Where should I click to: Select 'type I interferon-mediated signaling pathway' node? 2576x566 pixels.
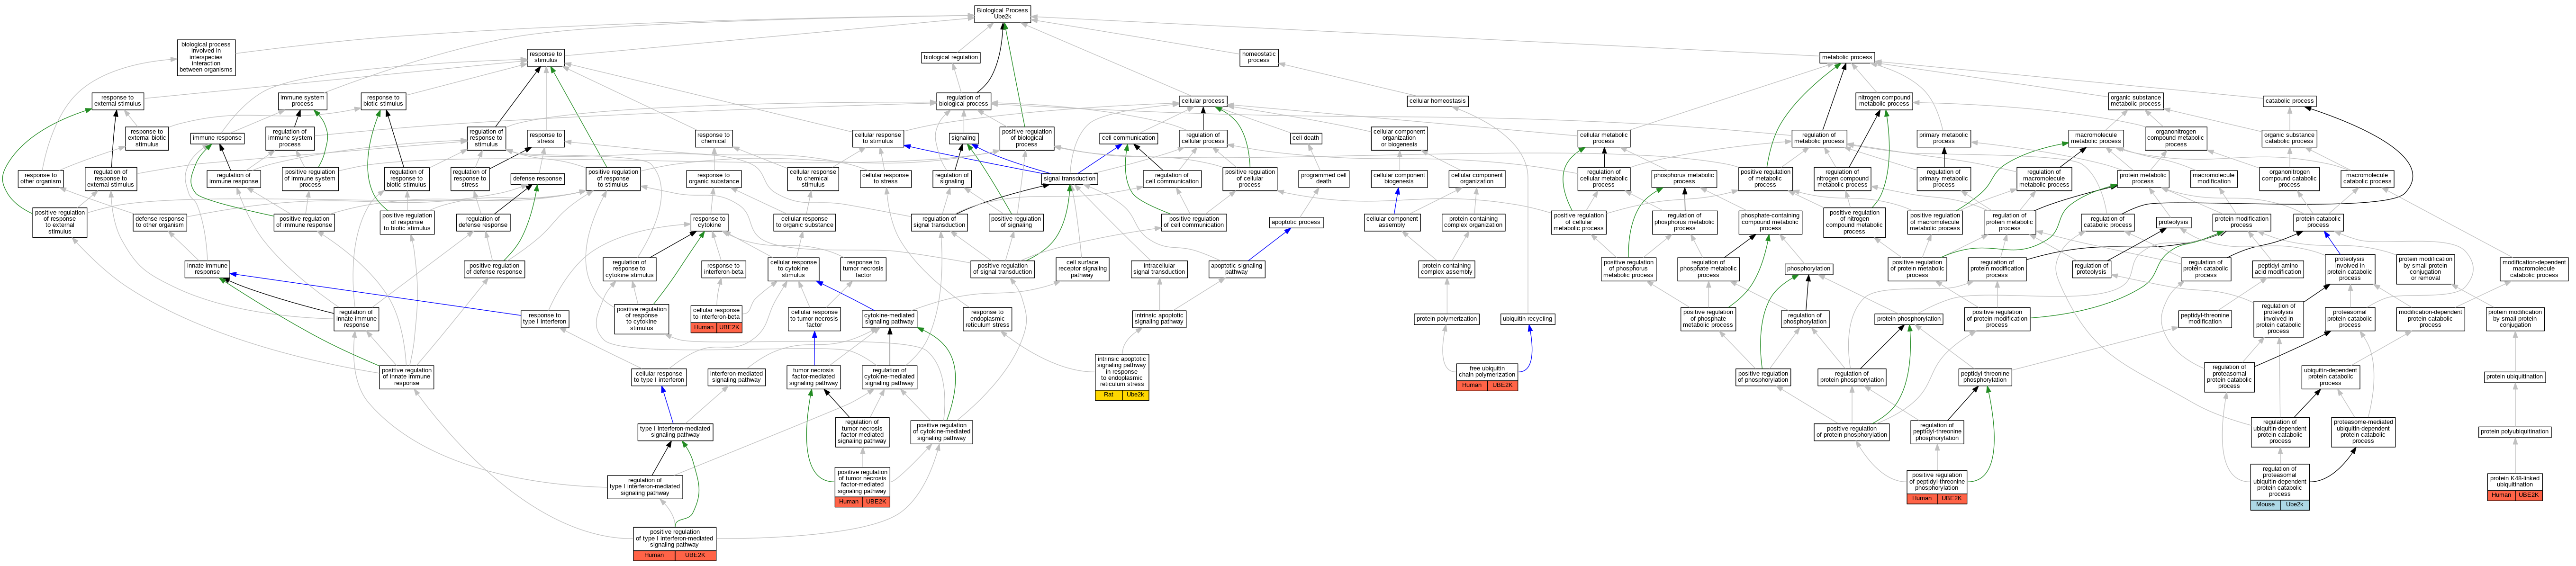point(675,432)
